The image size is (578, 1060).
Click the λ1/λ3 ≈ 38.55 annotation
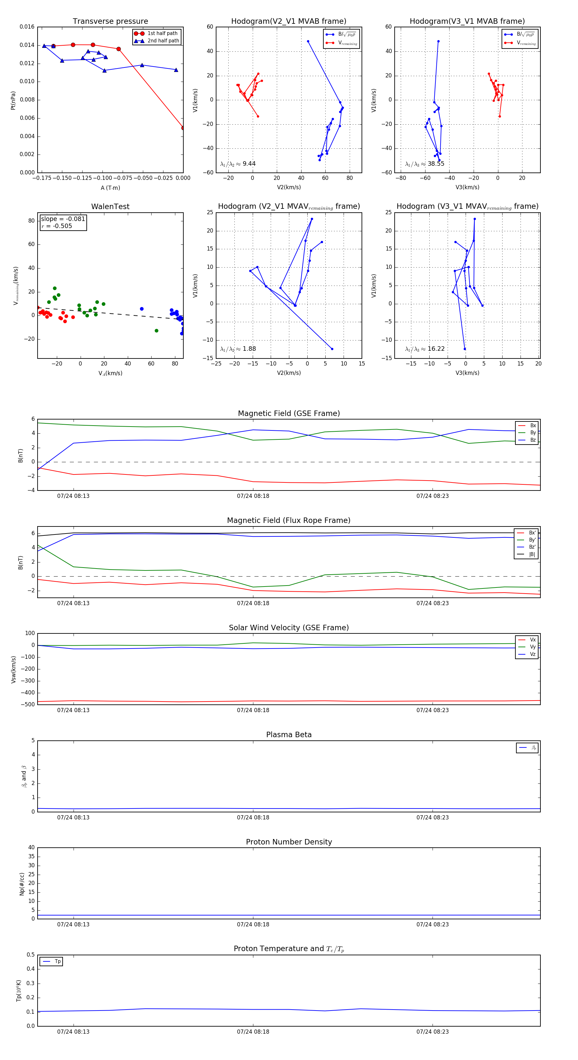pos(425,164)
